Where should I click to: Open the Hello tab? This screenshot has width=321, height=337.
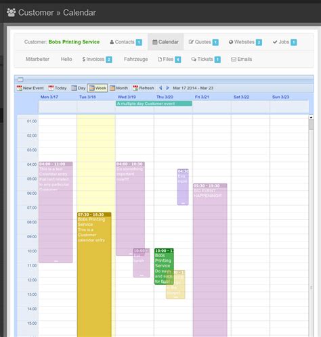pyautogui.click(x=66, y=59)
